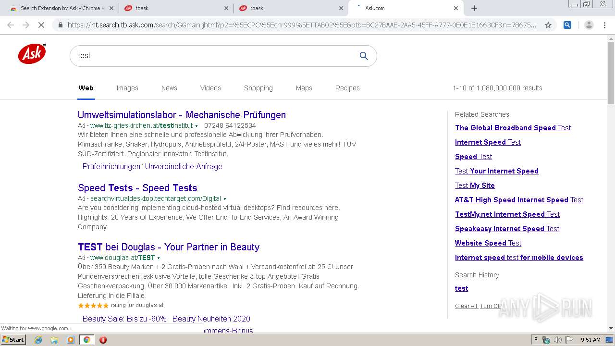Click douglas.at star rating

pyautogui.click(x=93, y=305)
